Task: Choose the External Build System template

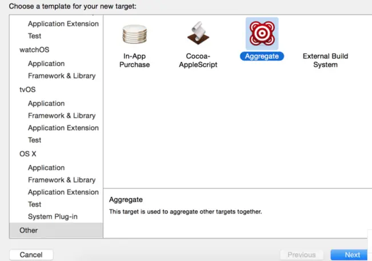Action: pos(325,60)
